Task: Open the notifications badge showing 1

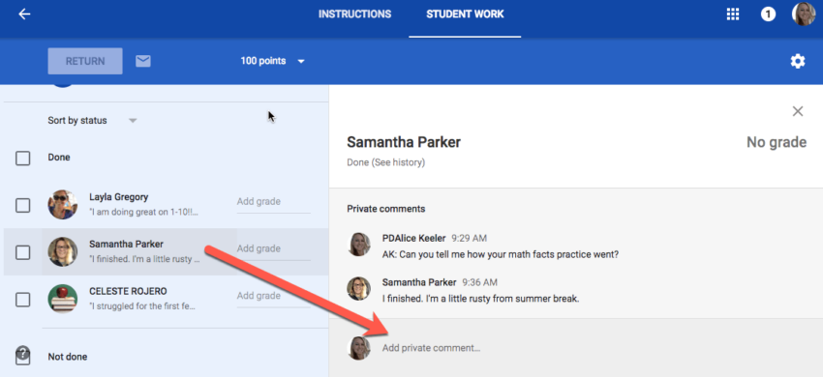Action: 768,14
